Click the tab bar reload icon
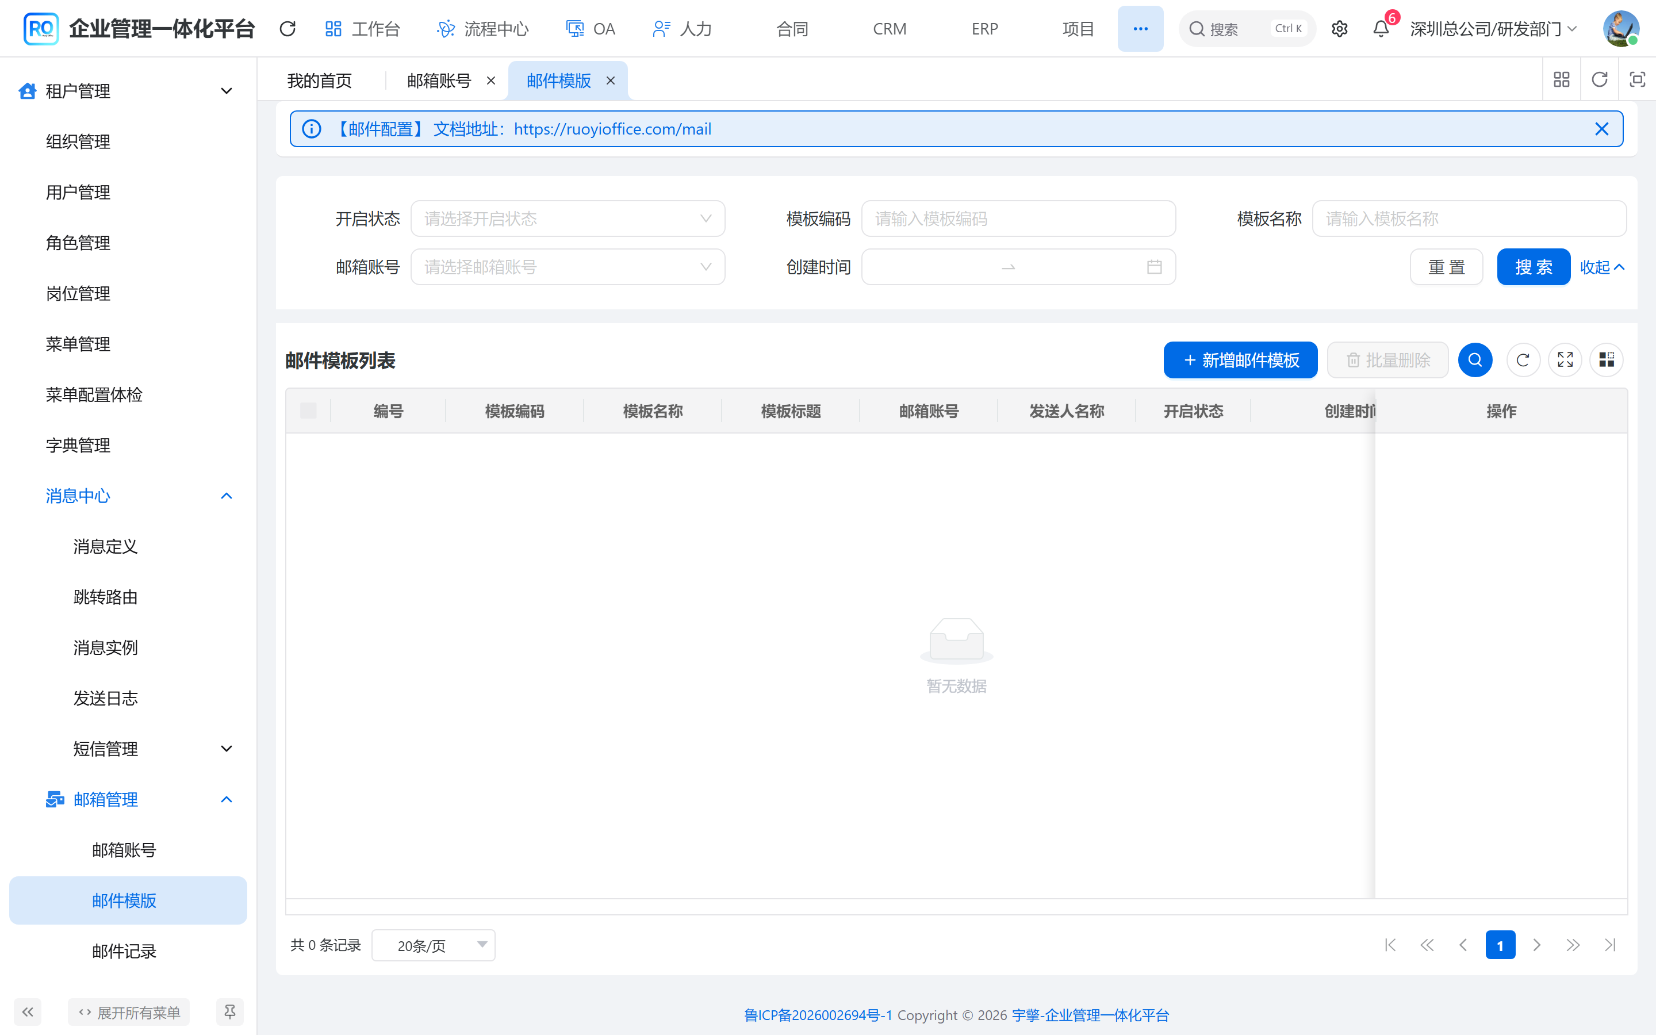The image size is (1656, 1035). tap(1599, 80)
